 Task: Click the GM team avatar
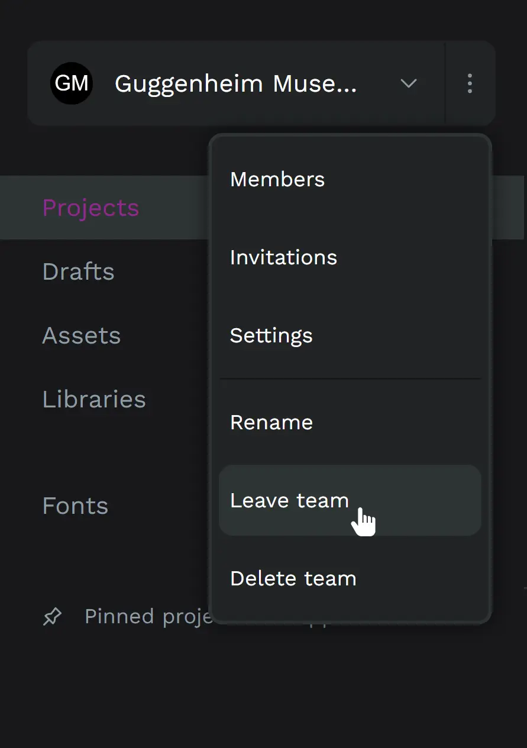pos(72,83)
